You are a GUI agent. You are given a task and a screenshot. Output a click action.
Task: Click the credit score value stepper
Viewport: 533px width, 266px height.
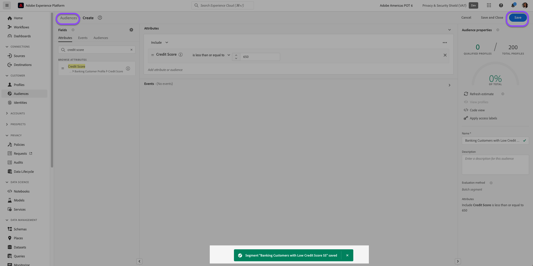[236, 57]
